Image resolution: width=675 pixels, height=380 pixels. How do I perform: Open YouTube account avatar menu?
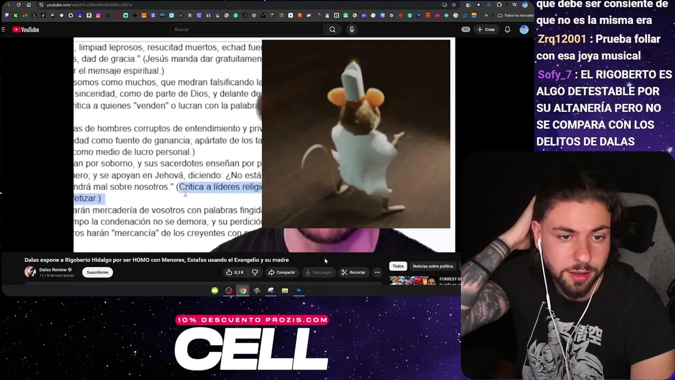[524, 30]
